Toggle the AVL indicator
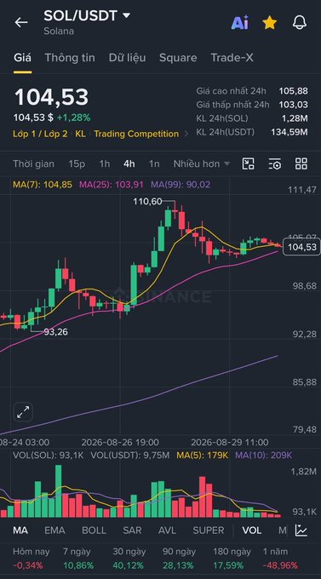 pos(168,530)
